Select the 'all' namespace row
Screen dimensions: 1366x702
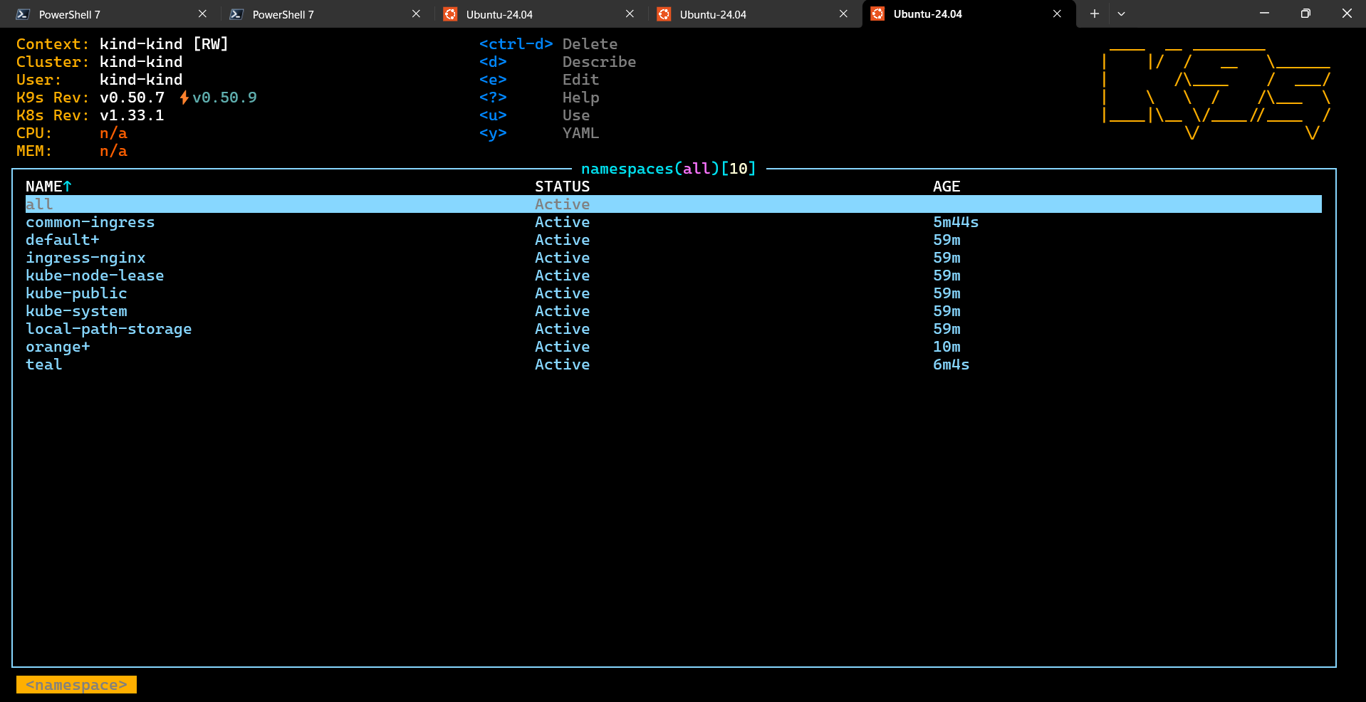(674, 204)
